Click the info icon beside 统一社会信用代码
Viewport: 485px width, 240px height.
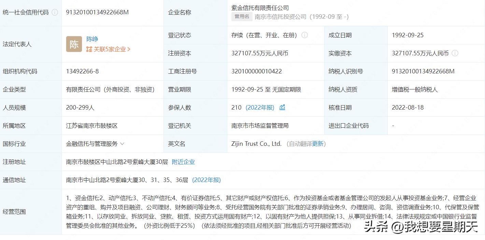(x=54, y=12)
